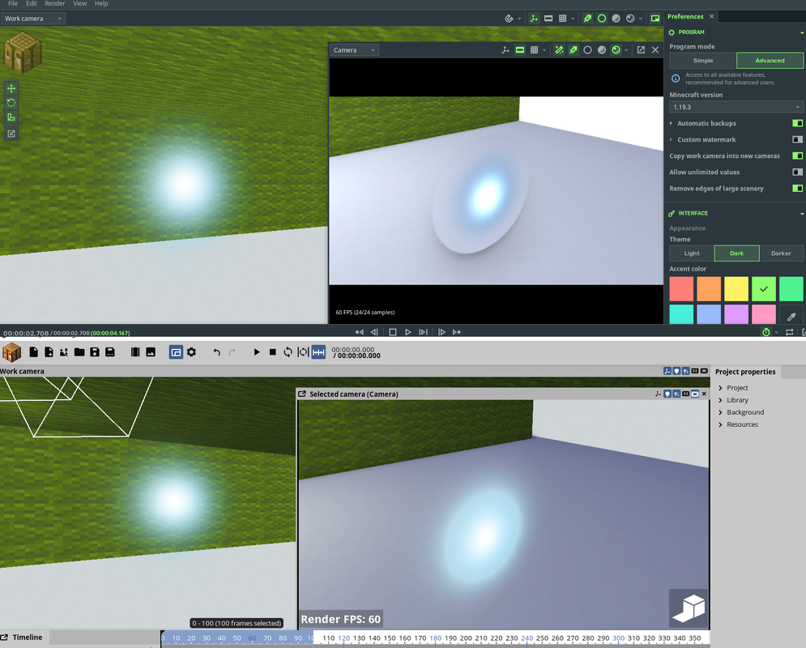Open settings using the gear icon
Screen dimensions: 806x648
(x=191, y=352)
